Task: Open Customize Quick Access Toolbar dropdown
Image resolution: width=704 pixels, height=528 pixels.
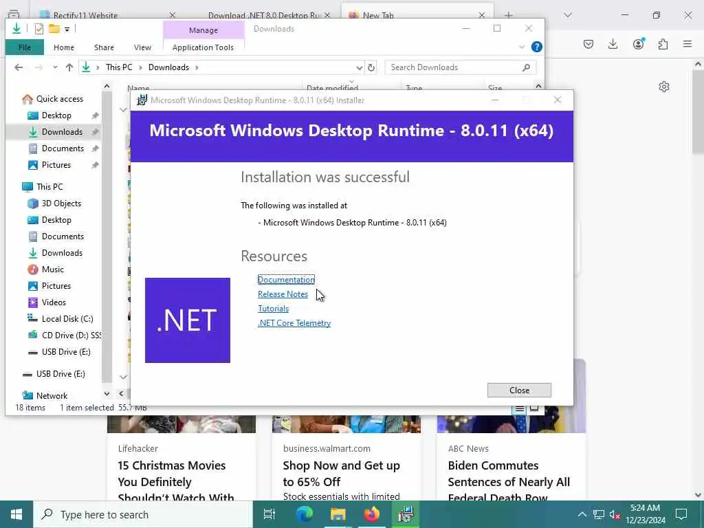Action: [x=67, y=30]
